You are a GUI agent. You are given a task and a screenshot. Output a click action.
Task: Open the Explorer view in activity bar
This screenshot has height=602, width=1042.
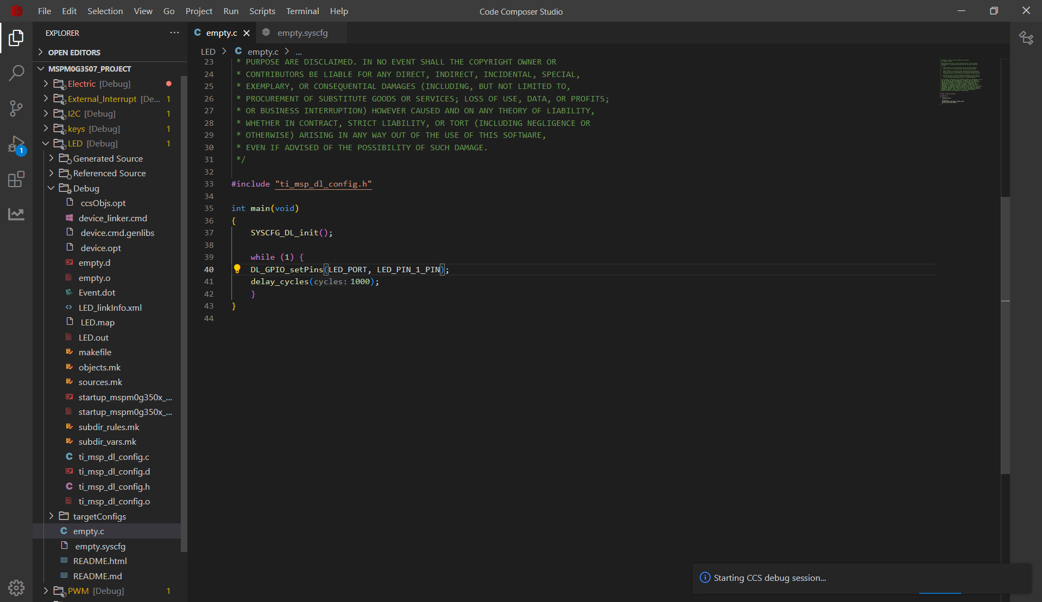(16, 38)
